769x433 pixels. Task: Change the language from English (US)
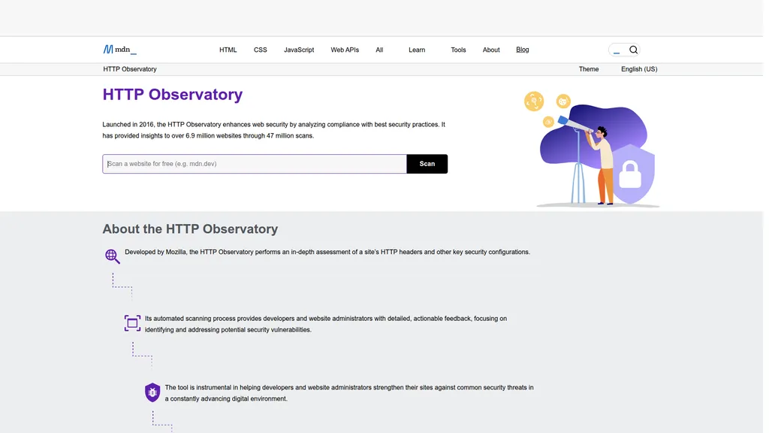coord(639,69)
